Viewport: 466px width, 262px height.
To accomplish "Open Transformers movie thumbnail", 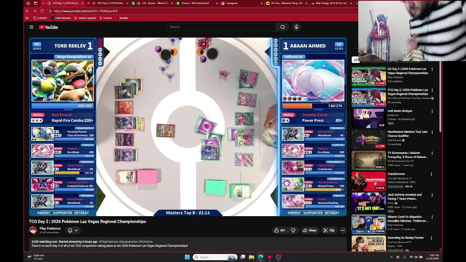I will tap(368, 181).
